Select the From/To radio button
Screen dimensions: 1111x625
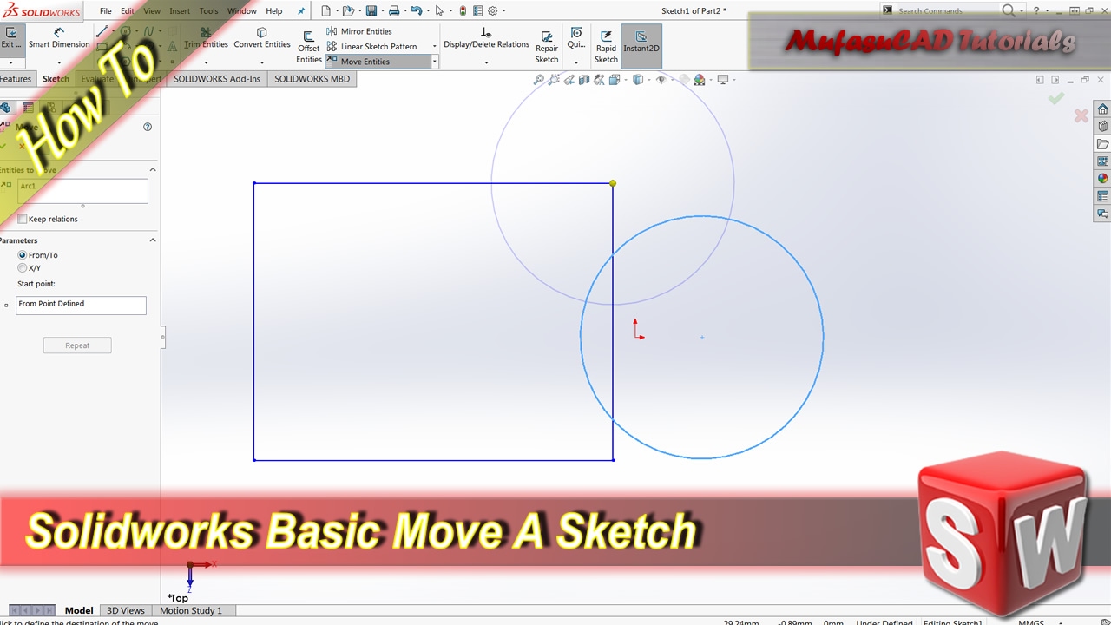tap(23, 255)
